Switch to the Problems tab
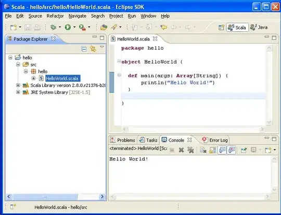 tap(123, 140)
